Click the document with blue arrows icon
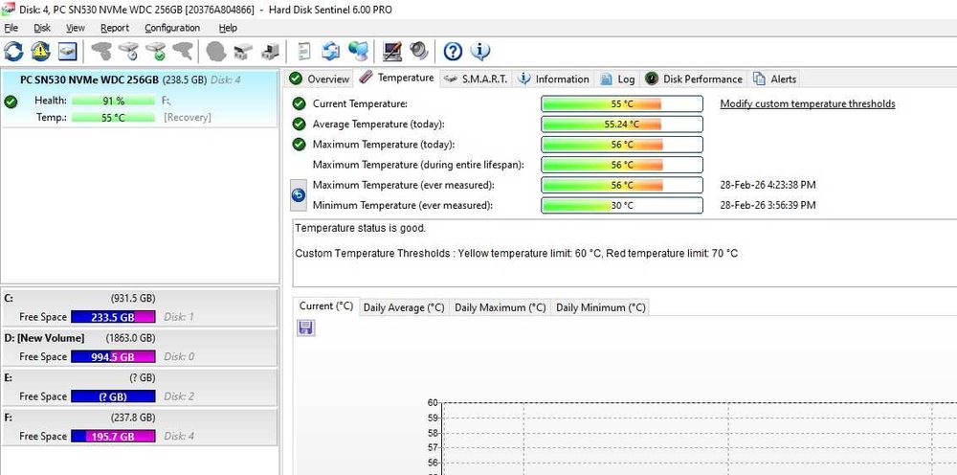The width and height of the screenshot is (957, 475). (x=330, y=52)
